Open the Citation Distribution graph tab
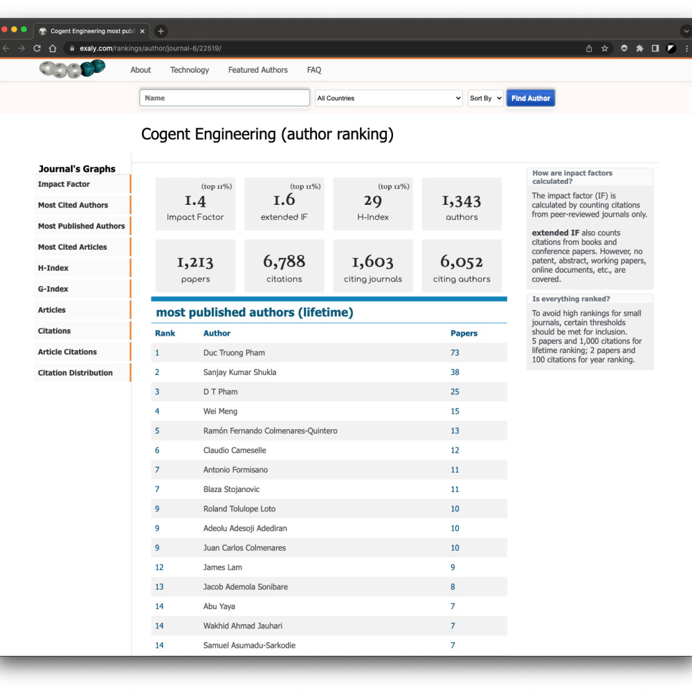 click(75, 373)
